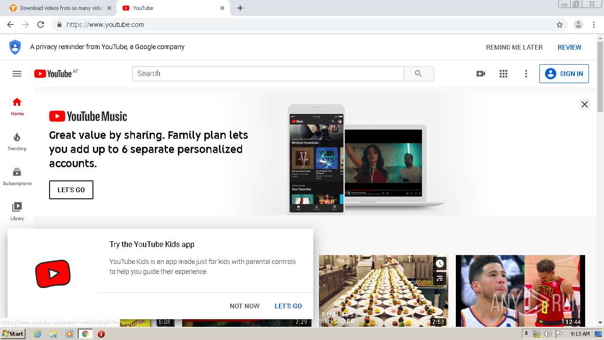View site info via the padlock icon
The height and width of the screenshot is (340, 604).
pyautogui.click(x=59, y=25)
